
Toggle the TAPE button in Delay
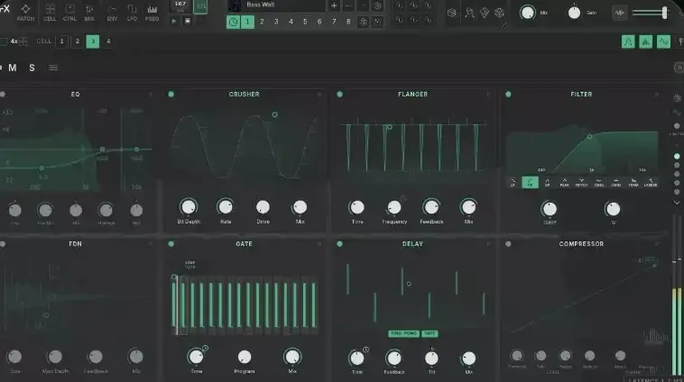(x=430, y=333)
